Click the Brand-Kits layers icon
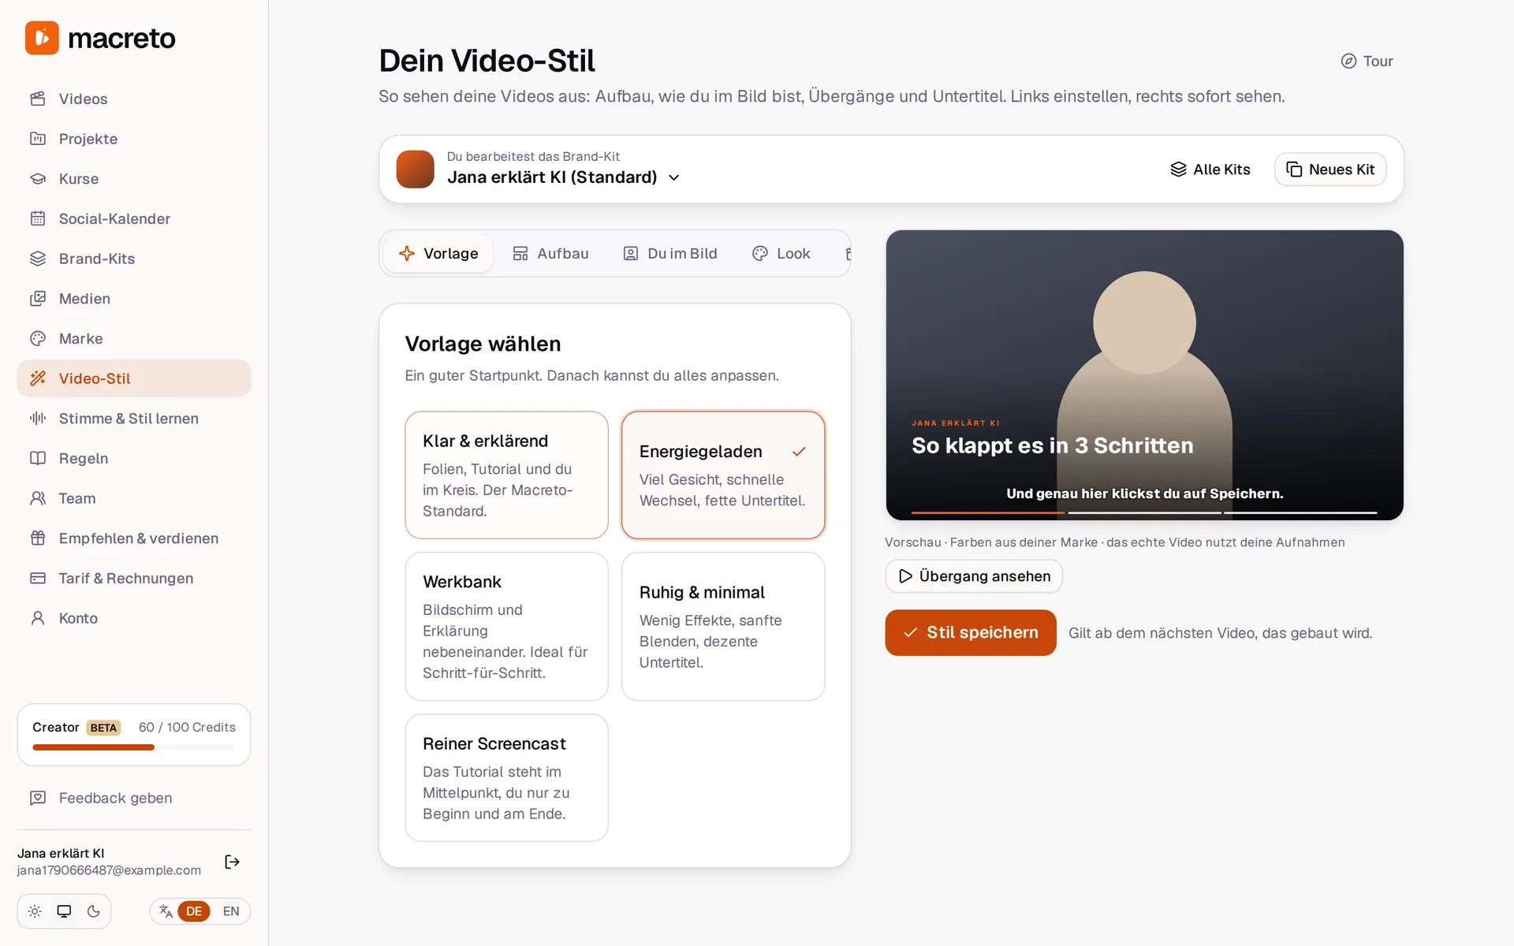The width and height of the screenshot is (1514, 946). [38, 259]
